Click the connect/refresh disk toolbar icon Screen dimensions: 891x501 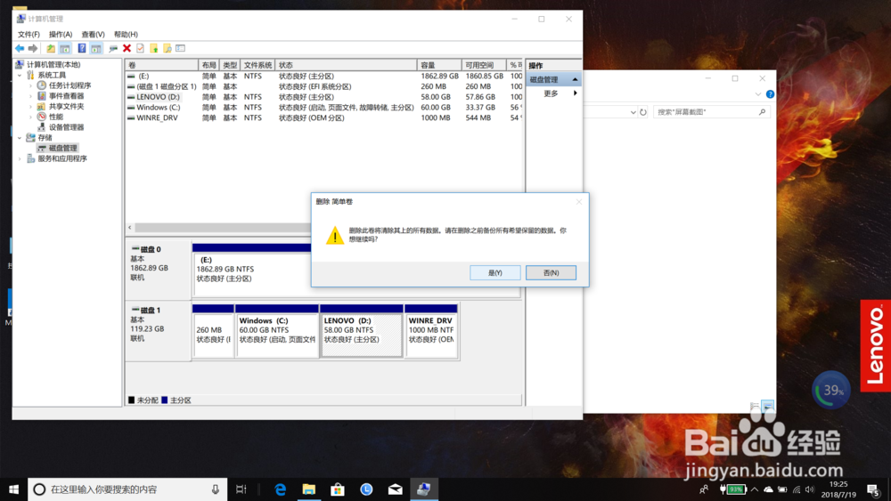coord(113,49)
